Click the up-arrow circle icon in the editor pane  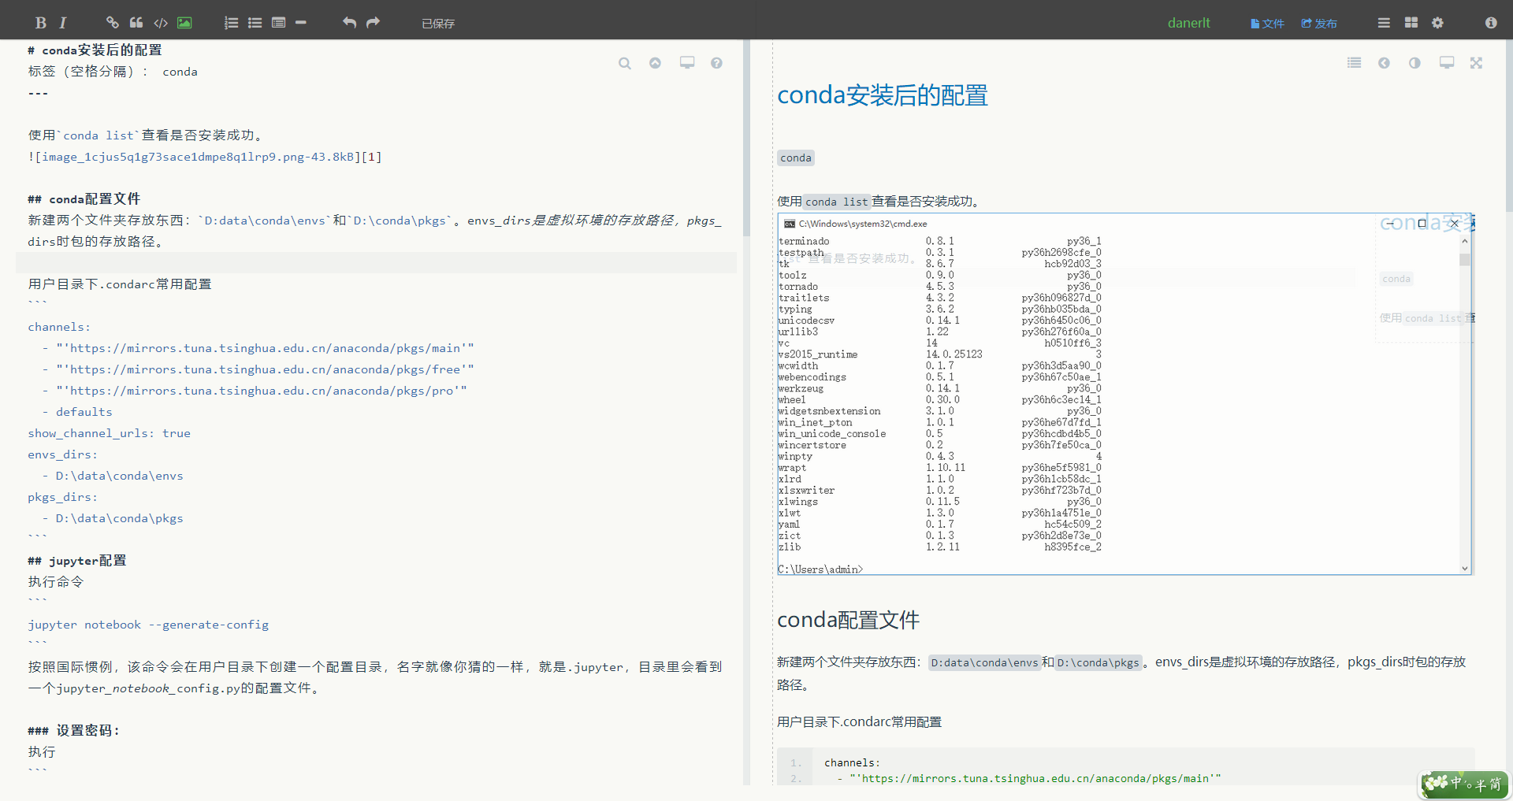[x=655, y=63]
